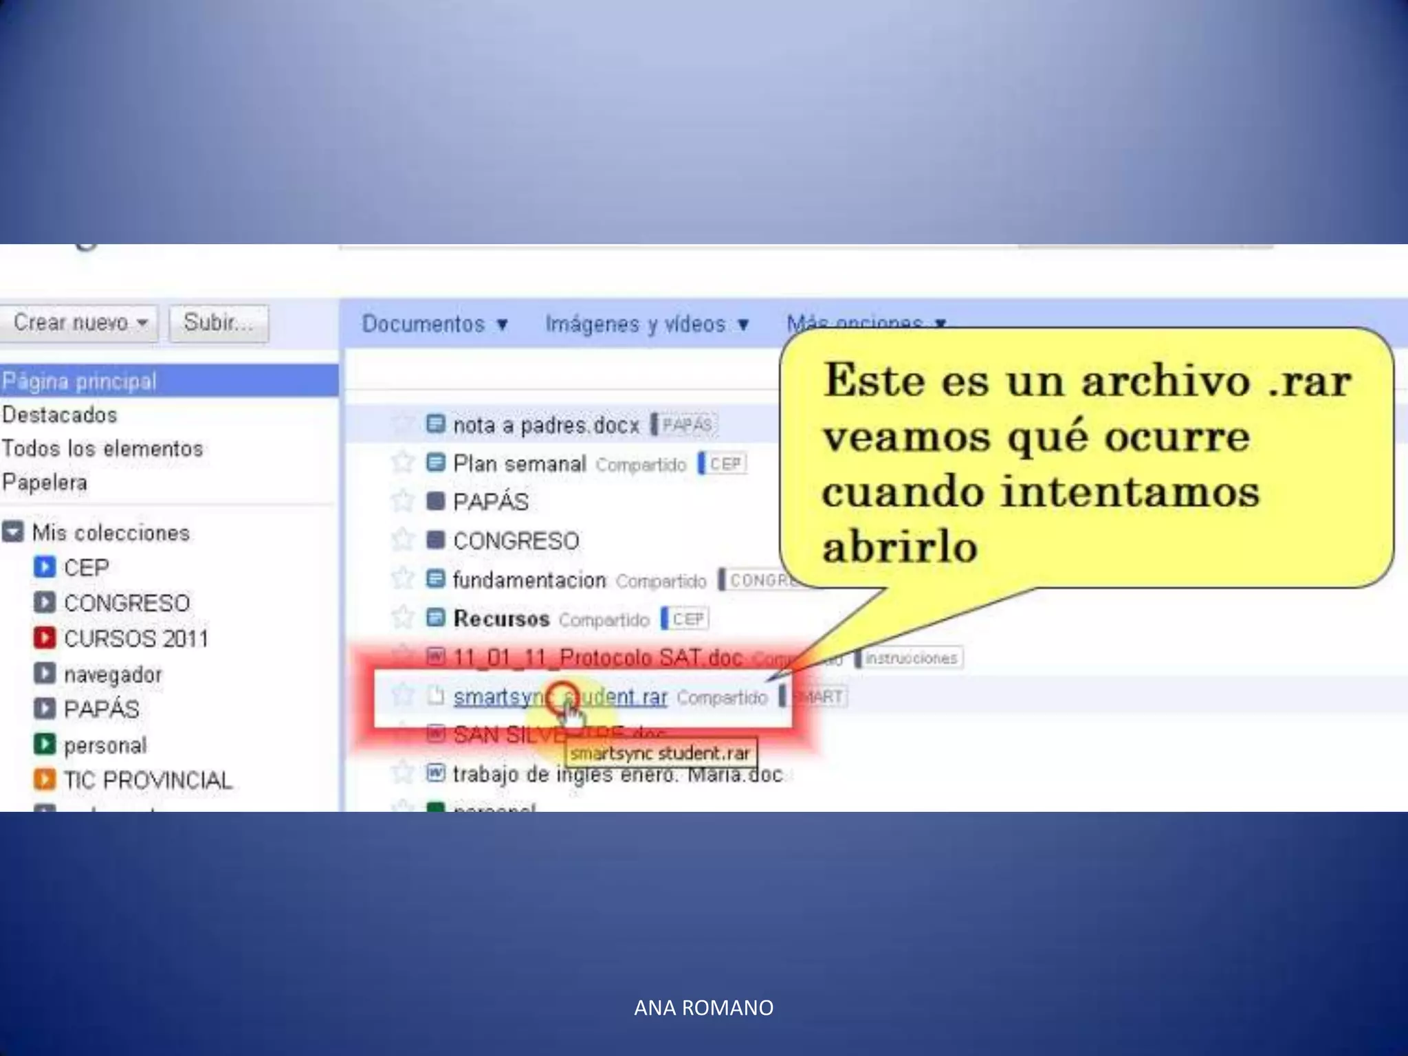Viewport: 1408px width, 1056px height.
Task: Select Destacados in the sidebar
Action: click(60, 415)
